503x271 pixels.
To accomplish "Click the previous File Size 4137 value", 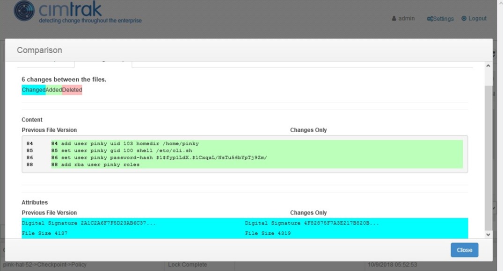I will tap(45, 233).
